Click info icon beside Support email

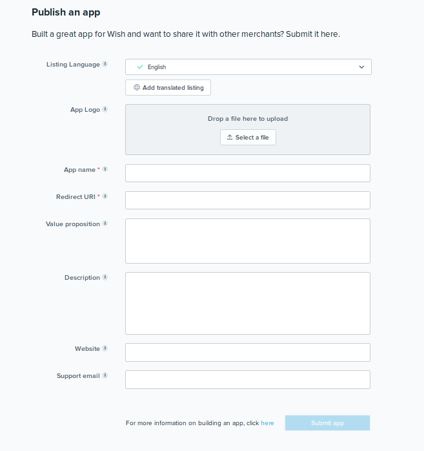[105, 375]
